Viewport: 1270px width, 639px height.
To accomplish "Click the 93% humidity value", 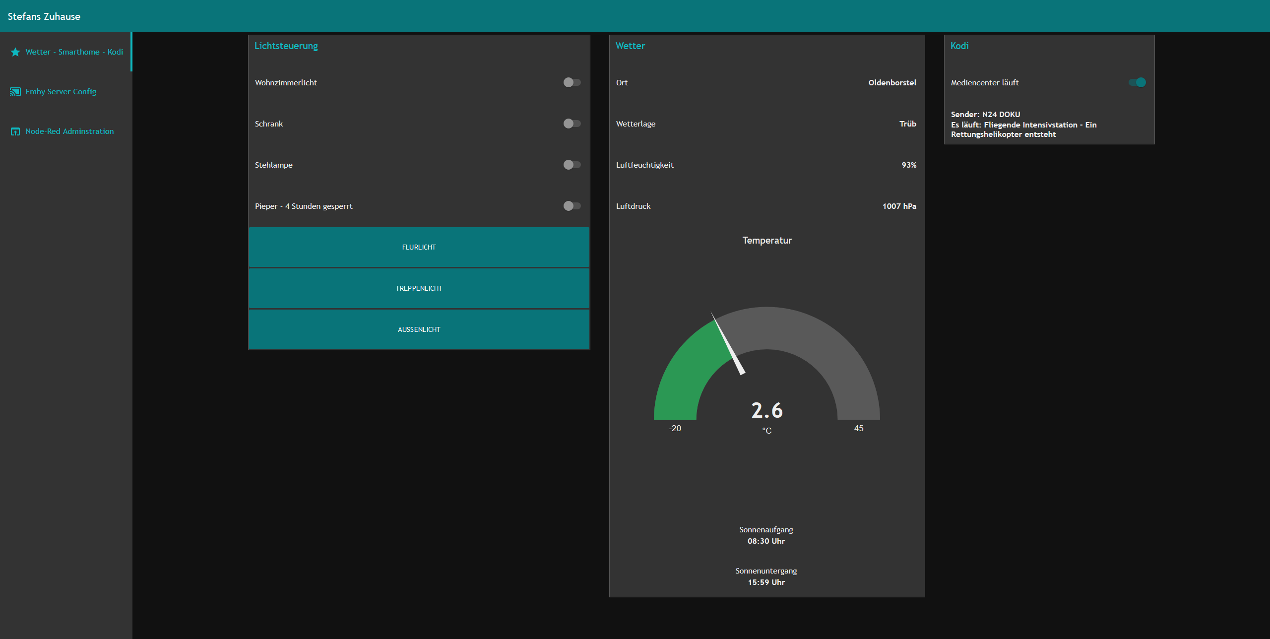I will 909,165.
